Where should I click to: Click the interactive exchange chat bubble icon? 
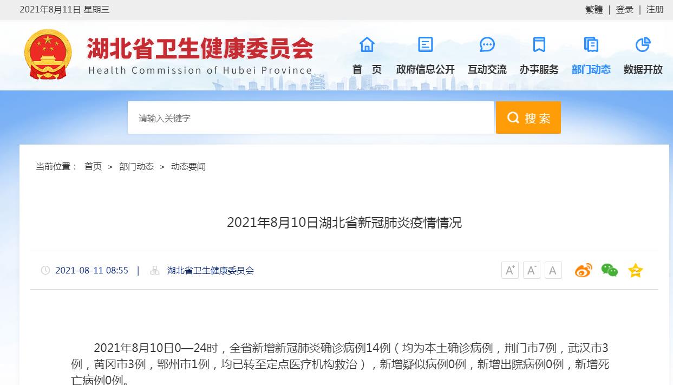click(487, 44)
